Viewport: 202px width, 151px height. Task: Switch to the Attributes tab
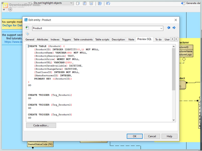pyautogui.click(x=42, y=39)
